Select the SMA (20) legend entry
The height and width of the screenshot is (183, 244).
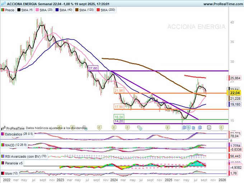[44, 10]
